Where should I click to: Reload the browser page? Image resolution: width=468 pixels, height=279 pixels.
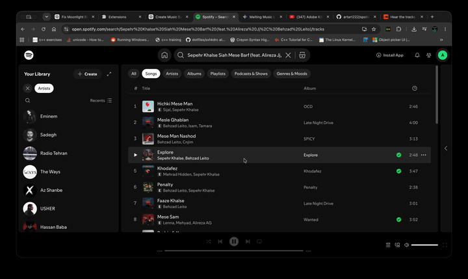44,29
